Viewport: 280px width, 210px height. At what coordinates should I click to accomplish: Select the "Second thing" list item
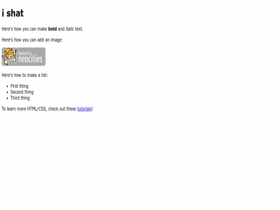coord(22,92)
